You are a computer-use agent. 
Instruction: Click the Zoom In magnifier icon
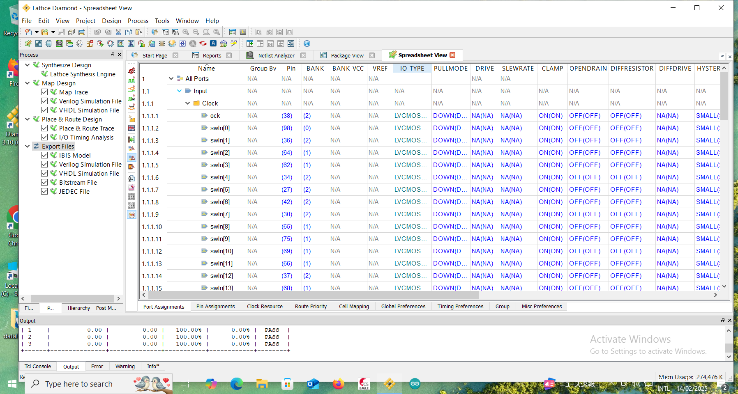click(186, 32)
